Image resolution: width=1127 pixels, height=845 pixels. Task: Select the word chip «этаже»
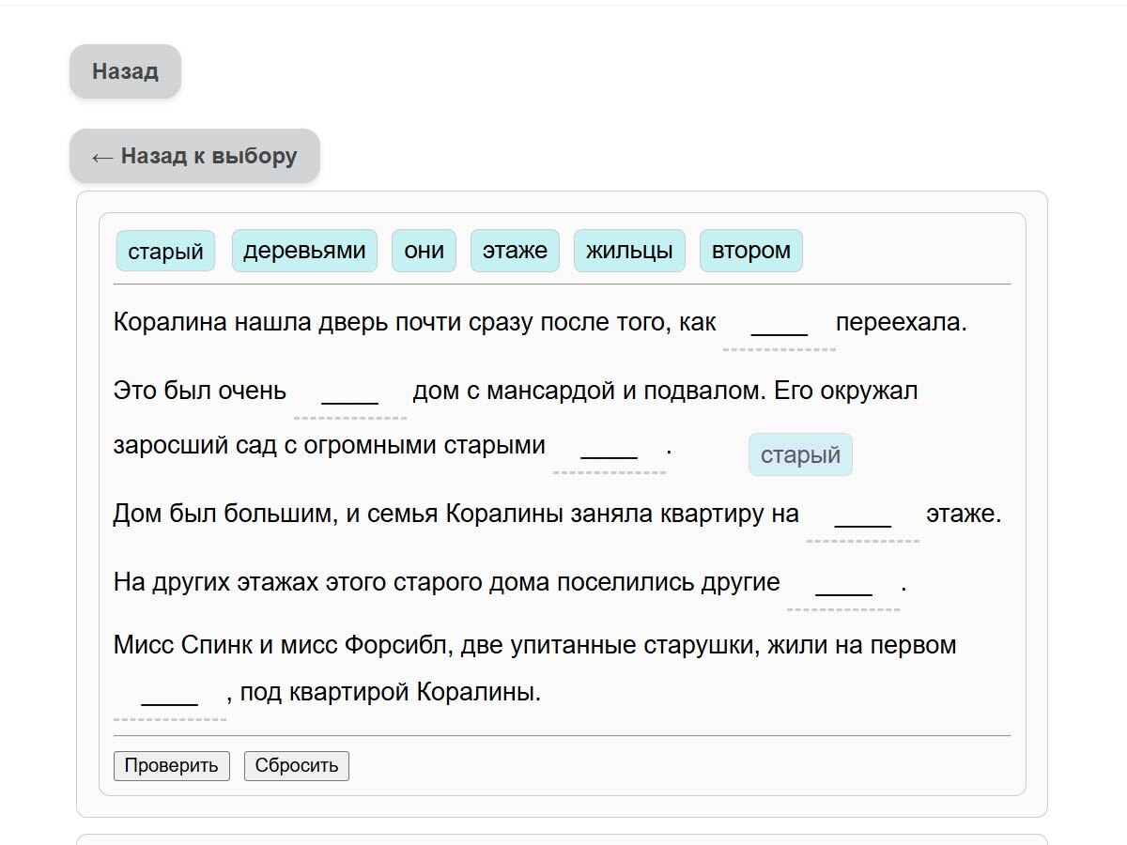pyautogui.click(x=515, y=250)
